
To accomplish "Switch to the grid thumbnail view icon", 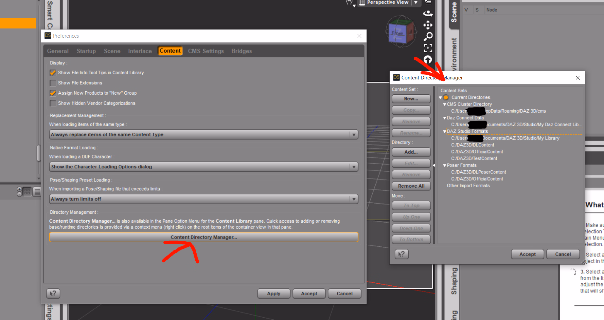I will tap(27, 192).
